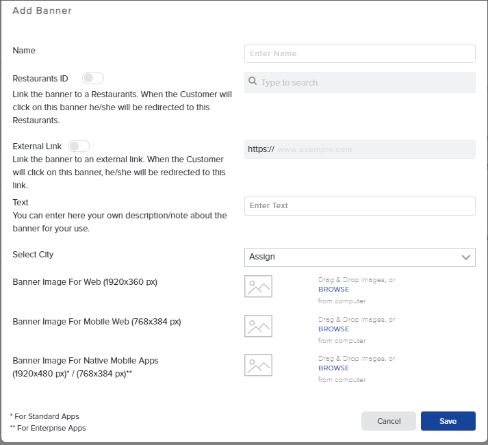This screenshot has height=445, width=488.
Task: Click the search magnifier icon in Restaurants field
Action: (x=253, y=82)
